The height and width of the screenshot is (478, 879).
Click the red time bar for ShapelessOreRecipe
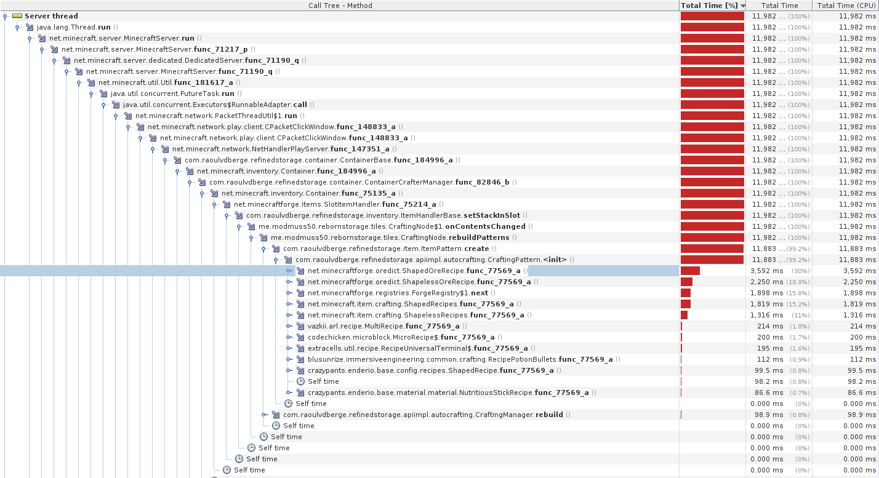click(686, 282)
